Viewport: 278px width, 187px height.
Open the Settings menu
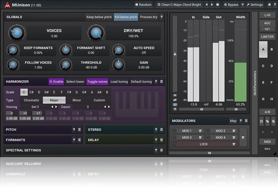(254, 5)
